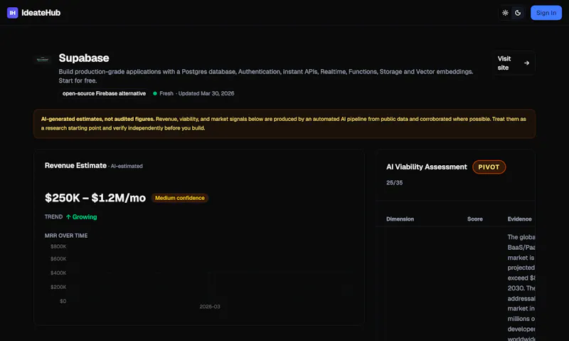The width and height of the screenshot is (569, 341).
Task: Click the $800K axis label
Action: (58, 246)
